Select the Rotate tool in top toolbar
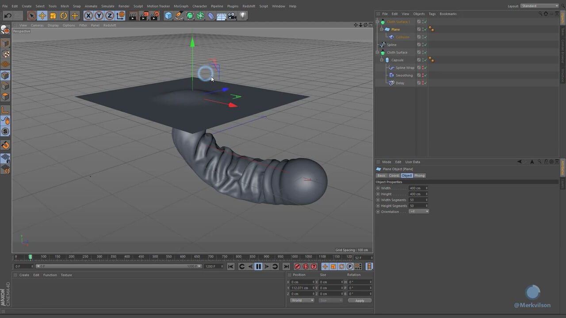Image resolution: width=566 pixels, height=318 pixels. [x=64, y=16]
